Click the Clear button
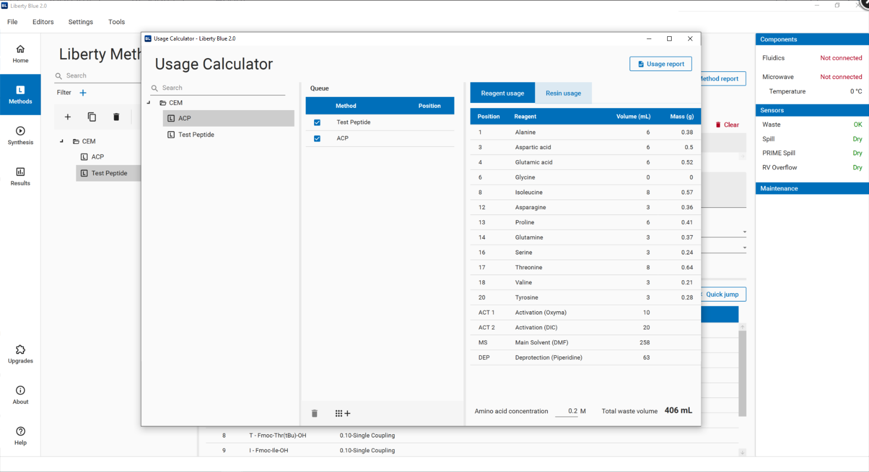 728,125
